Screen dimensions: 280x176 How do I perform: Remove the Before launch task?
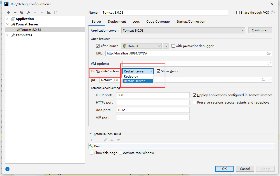click(98, 140)
